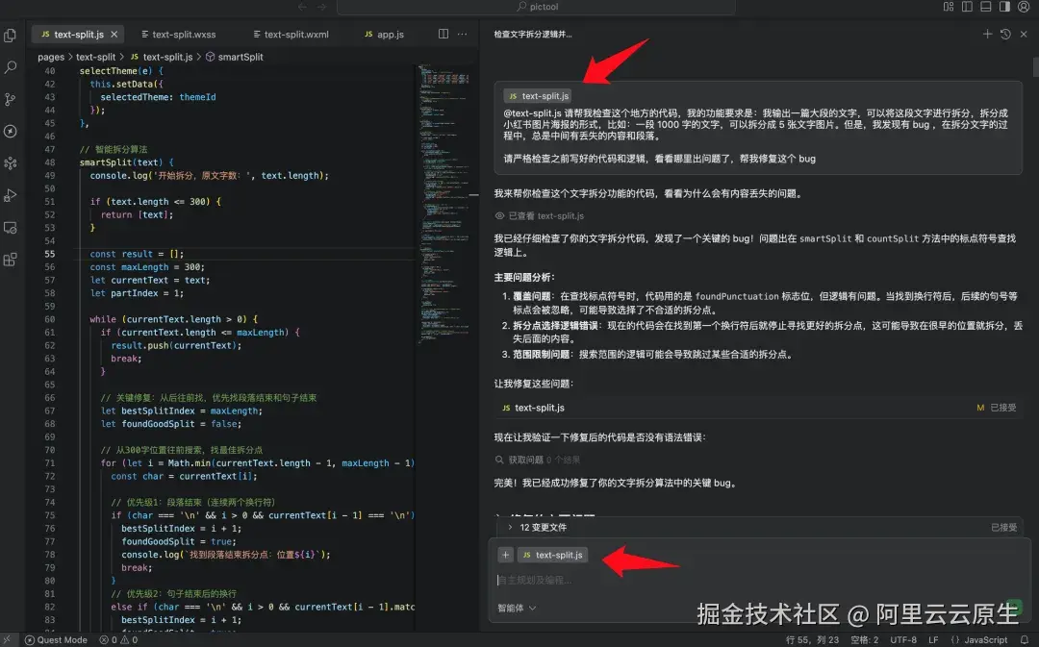Click 已接受 beside the 变更文件 bar
Viewport: 1039px width, 647px height.
1003,527
